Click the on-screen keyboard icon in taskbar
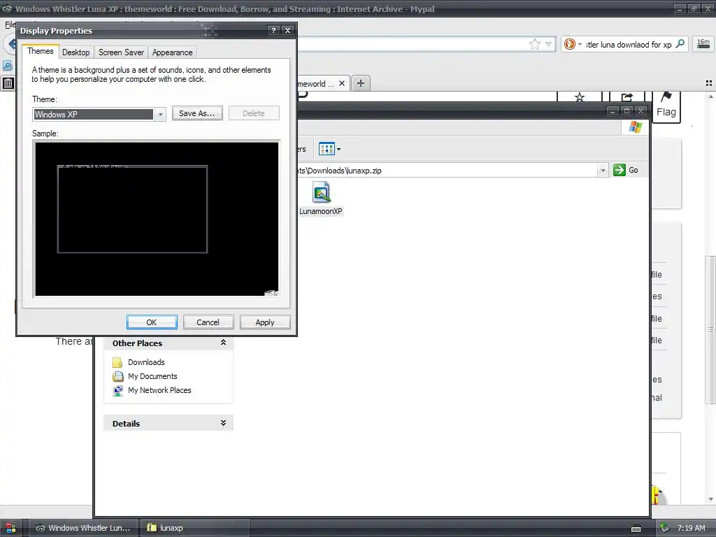Viewport: 716px width, 537px height. click(x=636, y=529)
